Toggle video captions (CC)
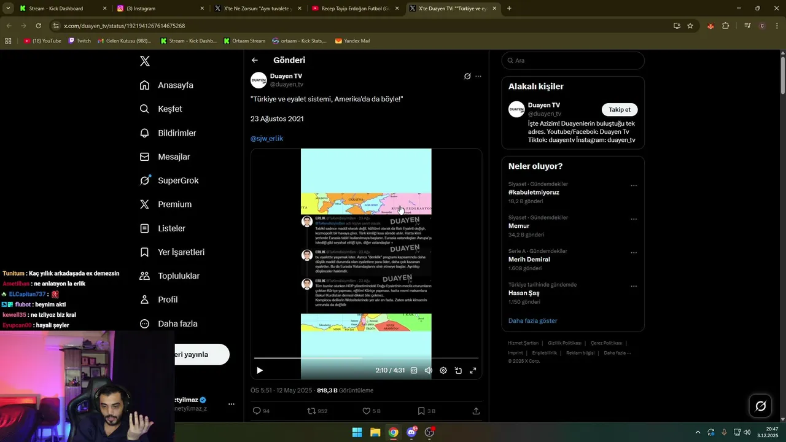Viewport: 786px width, 442px height. point(414,370)
